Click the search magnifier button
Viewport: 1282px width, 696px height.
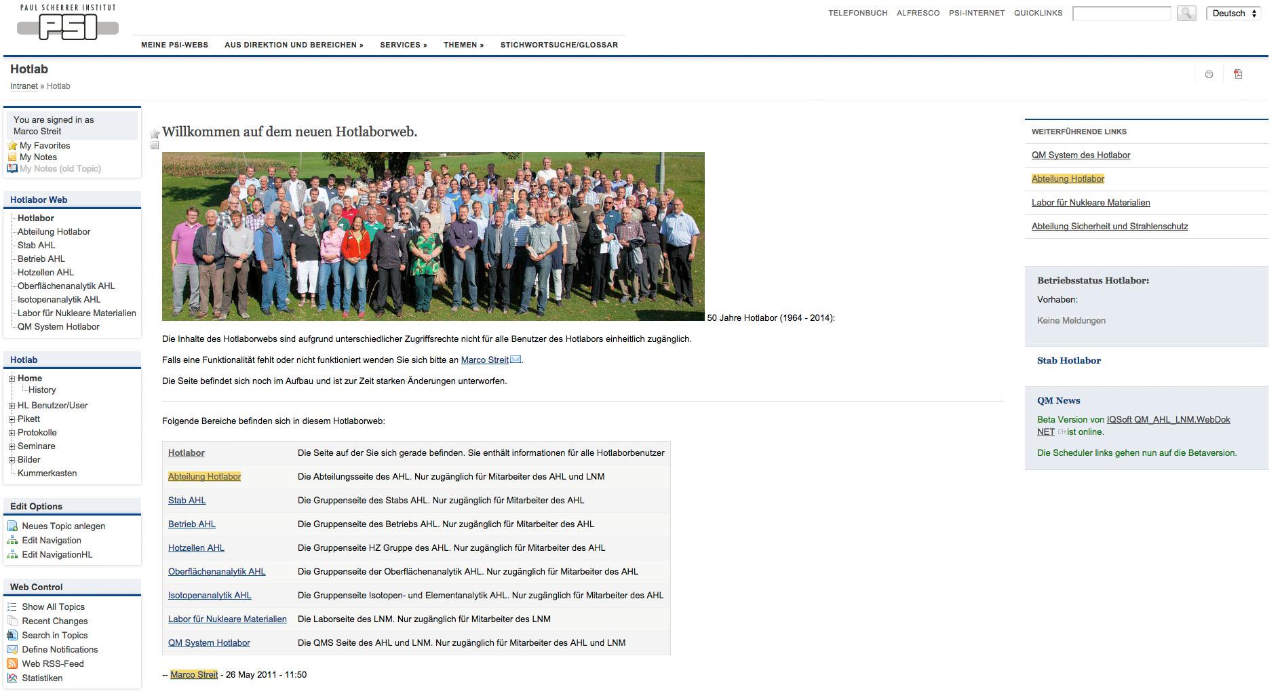pos(1186,14)
